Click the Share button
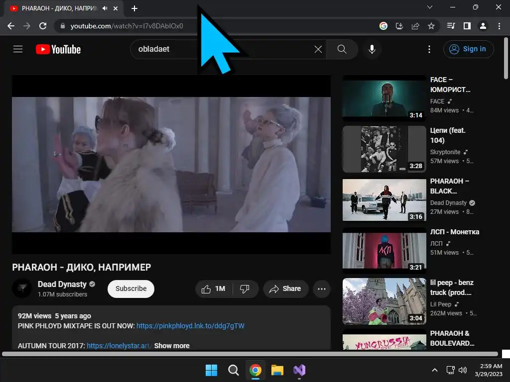Screen dimensions: 510x382 pyautogui.click(x=285, y=289)
